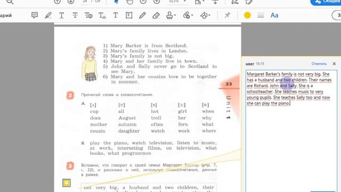Click the Общий share button

tap(326, 2)
